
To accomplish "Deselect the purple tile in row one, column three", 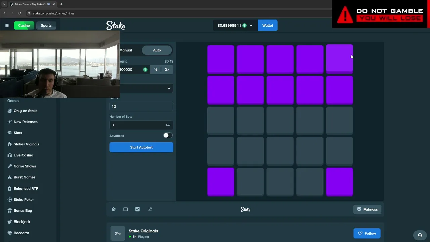I will click(280, 59).
